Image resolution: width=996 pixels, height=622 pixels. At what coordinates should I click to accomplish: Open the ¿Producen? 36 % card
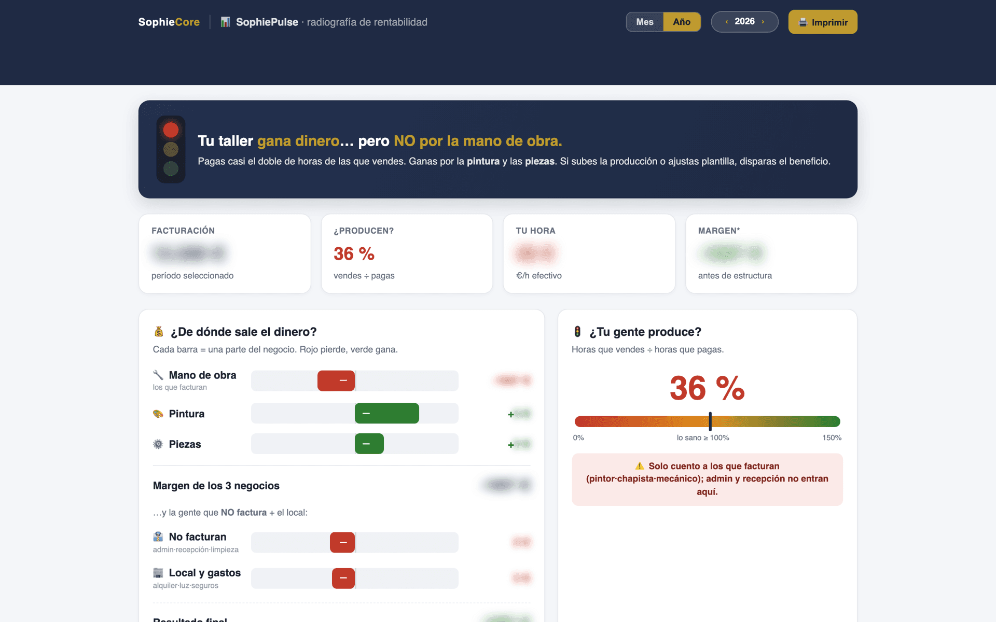(x=407, y=253)
